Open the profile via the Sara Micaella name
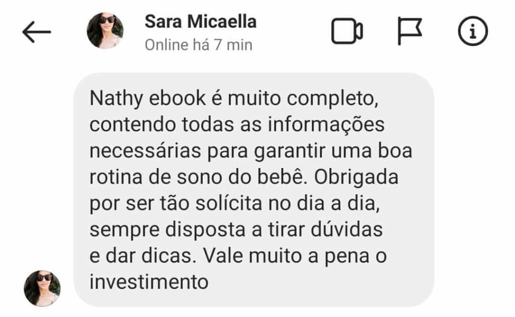Viewport: 515px width, 317px height. [200, 22]
